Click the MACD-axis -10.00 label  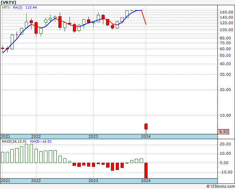click(x=225, y=172)
